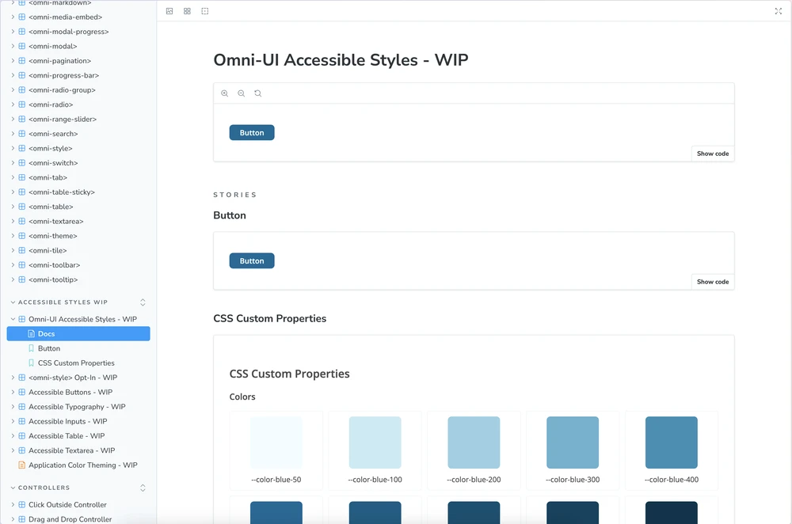This screenshot has width=792, height=524.
Task: Click the first preview Button
Action: [x=252, y=133]
